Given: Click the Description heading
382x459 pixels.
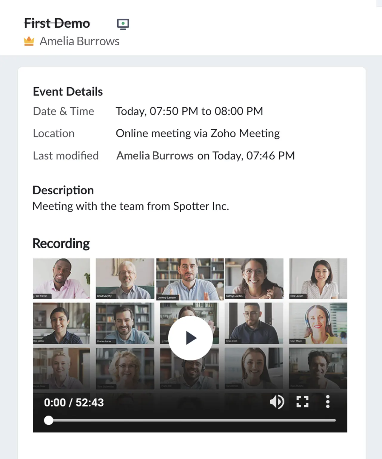Looking at the screenshot, I should tap(63, 190).
